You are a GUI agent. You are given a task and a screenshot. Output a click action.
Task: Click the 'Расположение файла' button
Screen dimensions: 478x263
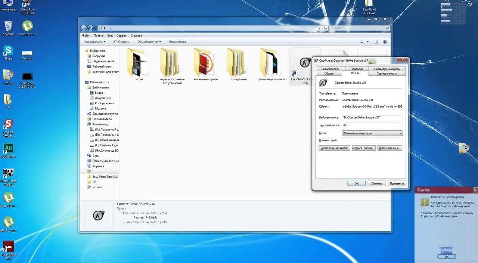pos(334,148)
